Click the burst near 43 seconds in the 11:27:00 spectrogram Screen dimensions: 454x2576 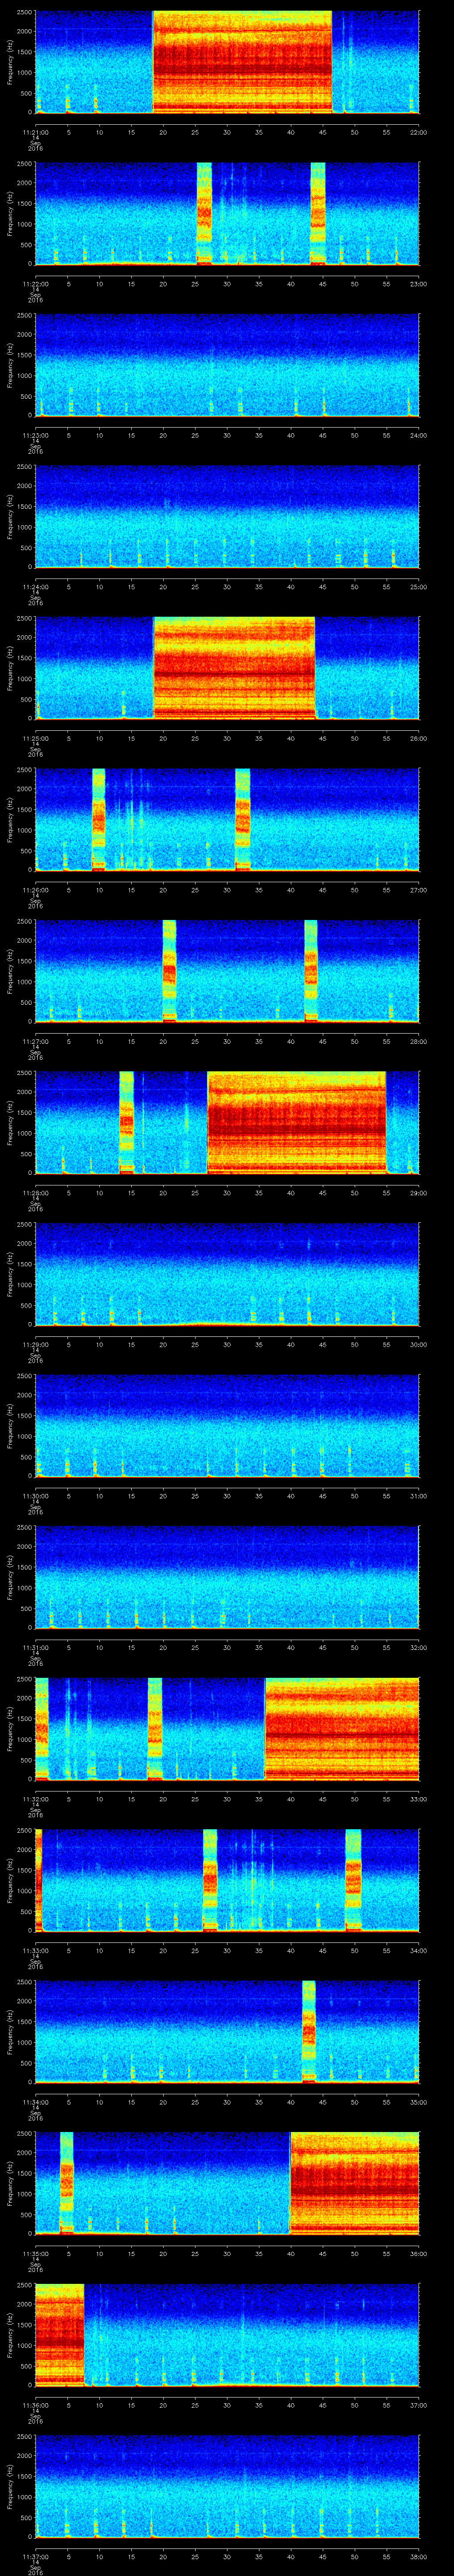point(310,970)
